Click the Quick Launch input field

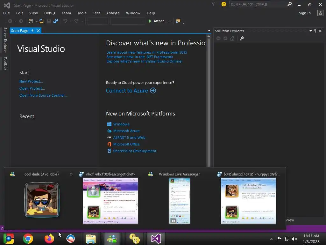[x=258, y=4]
